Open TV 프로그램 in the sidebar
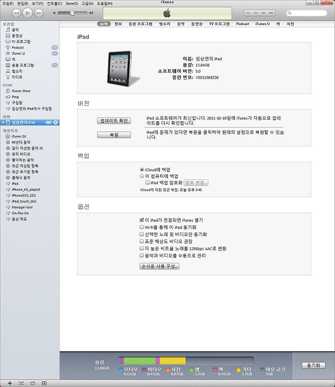 tap(21, 41)
